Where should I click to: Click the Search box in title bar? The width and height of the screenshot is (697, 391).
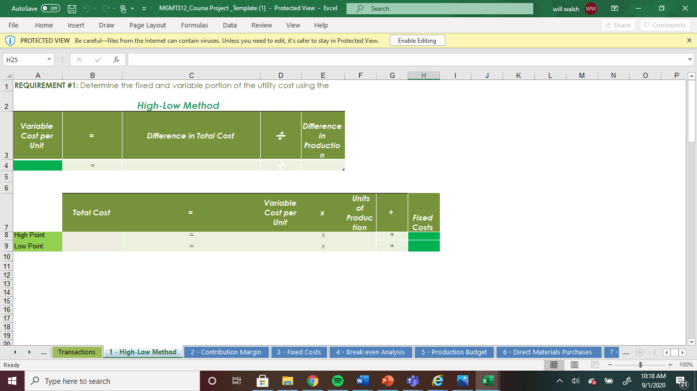click(x=439, y=9)
